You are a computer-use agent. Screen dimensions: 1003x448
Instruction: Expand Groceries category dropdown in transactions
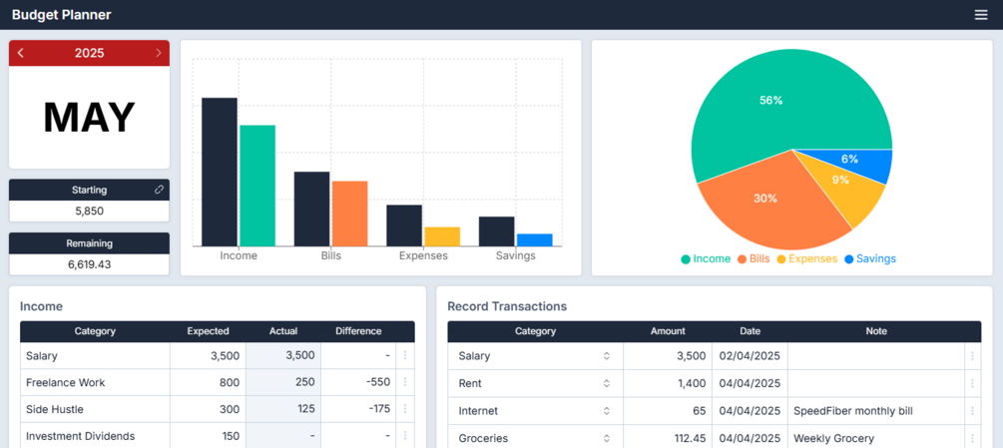pos(607,438)
